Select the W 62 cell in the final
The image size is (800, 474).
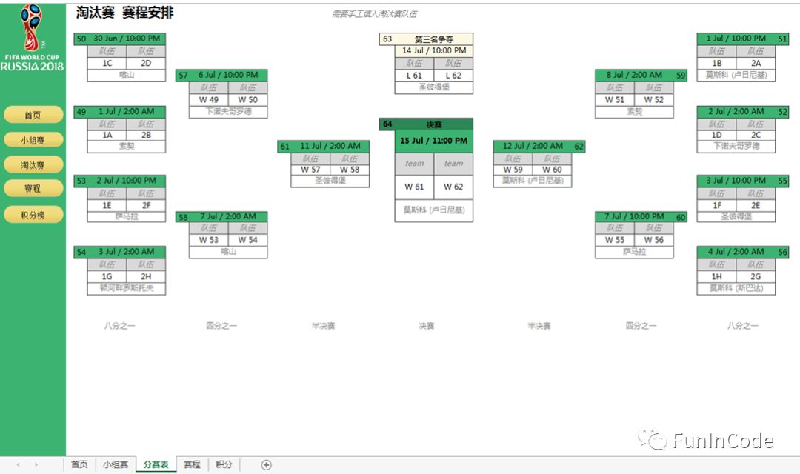tap(453, 187)
